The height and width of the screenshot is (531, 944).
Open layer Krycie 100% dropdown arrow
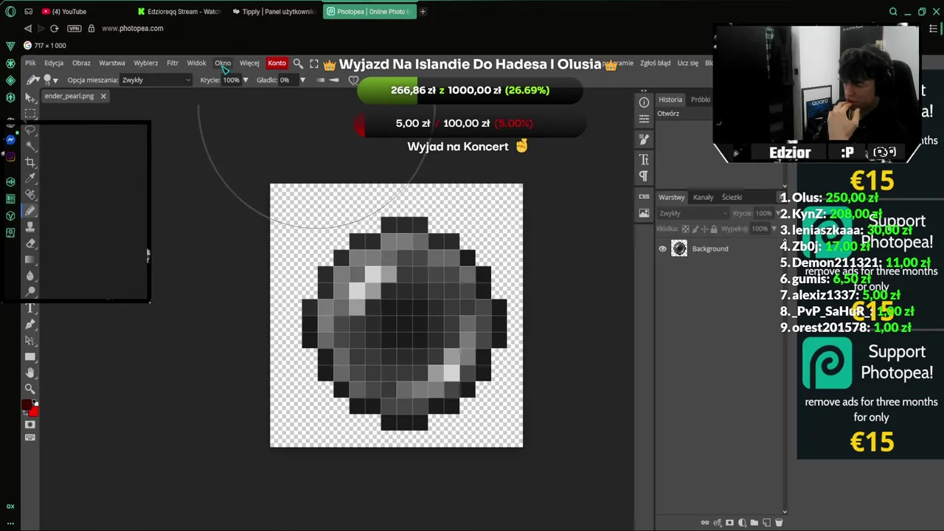[778, 213]
